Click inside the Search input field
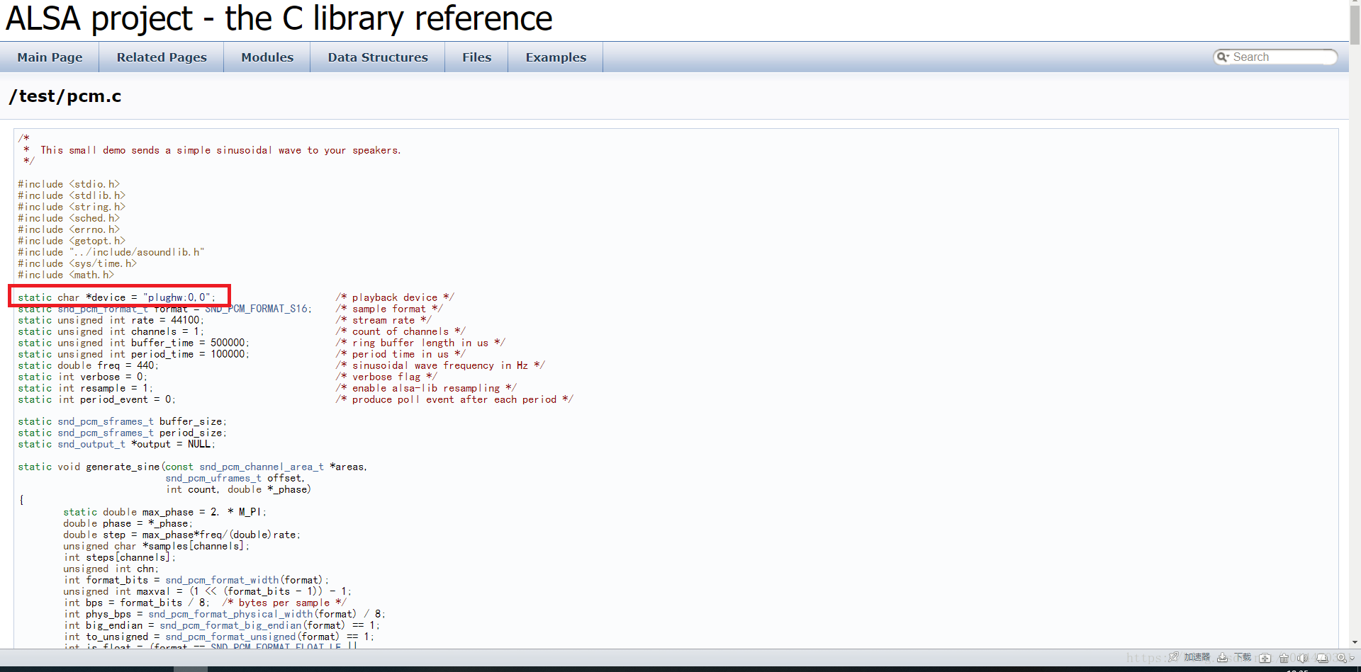This screenshot has height=672, width=1361. pos(1279,57)
